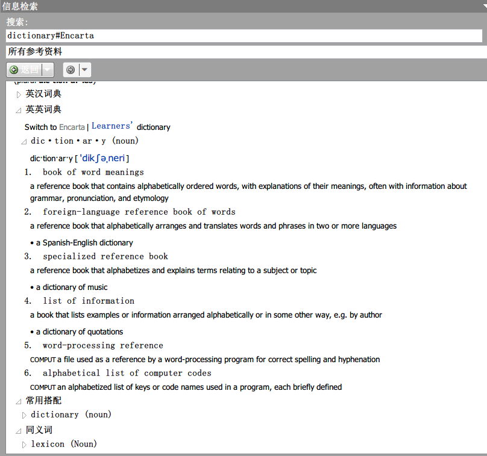Click the definition 'alphabetizes and explains terms' line

coord(174,271)
